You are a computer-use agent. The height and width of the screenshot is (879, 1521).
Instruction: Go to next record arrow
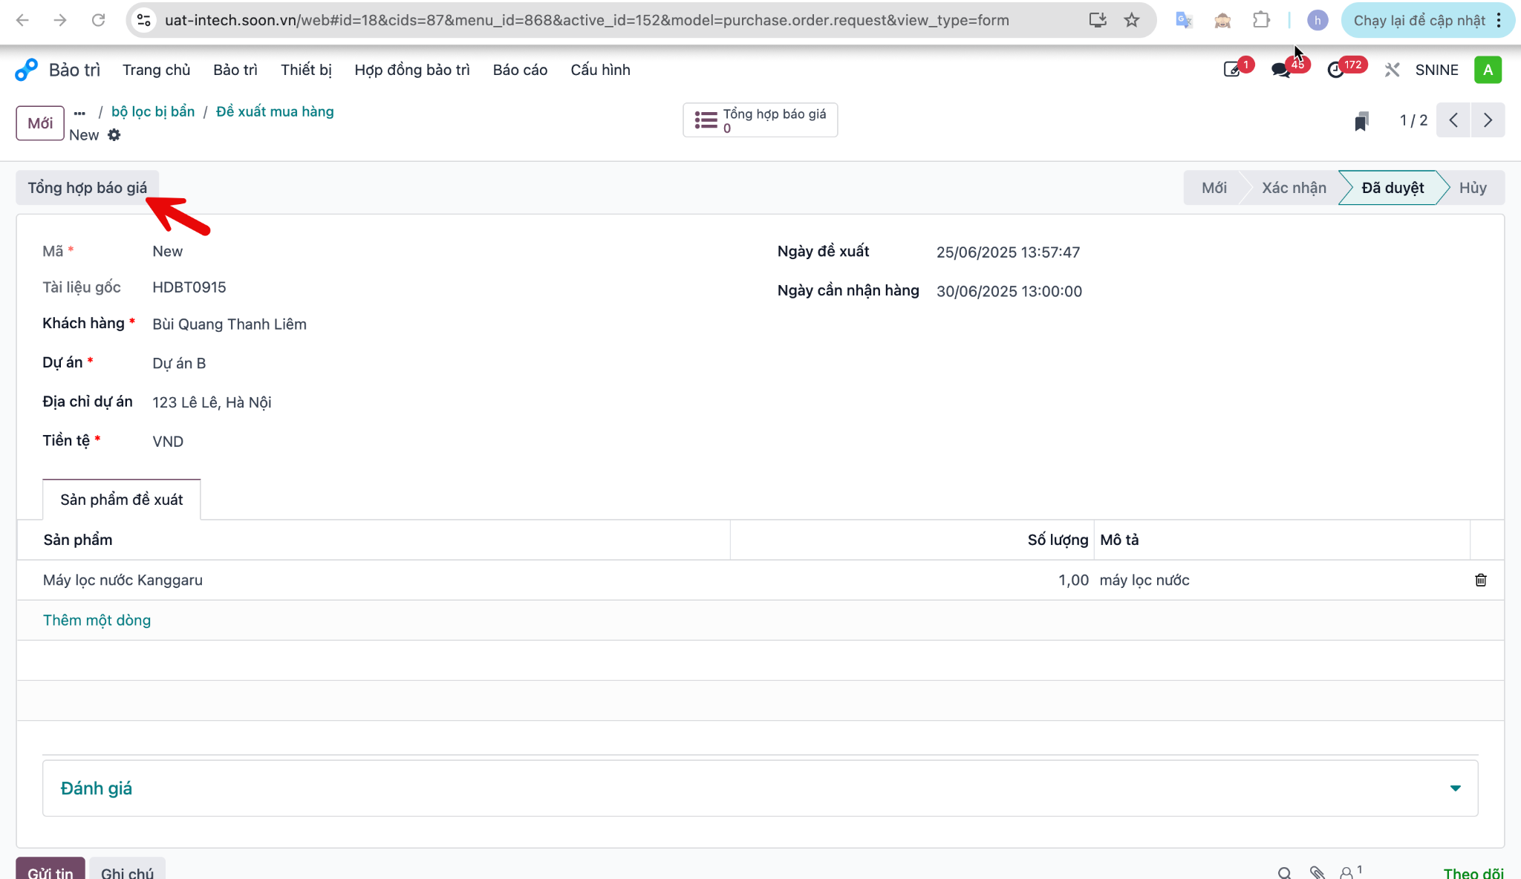click(x=1488, y=120)
